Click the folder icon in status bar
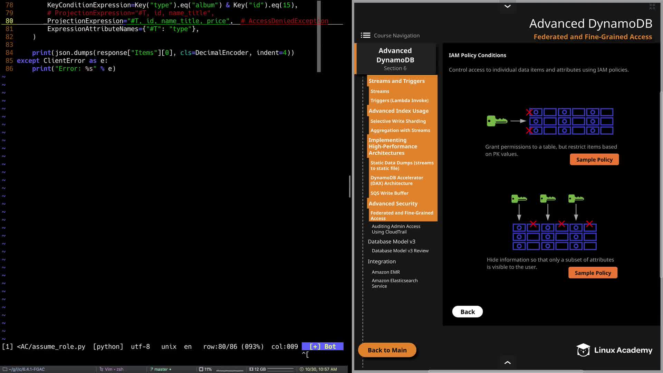This screenshot has height=373, width=663. point(5,369)
